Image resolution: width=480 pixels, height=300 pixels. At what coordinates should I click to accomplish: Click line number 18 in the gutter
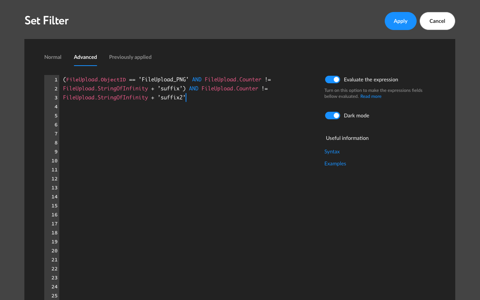pyautogui.click(x=54, y=232)
